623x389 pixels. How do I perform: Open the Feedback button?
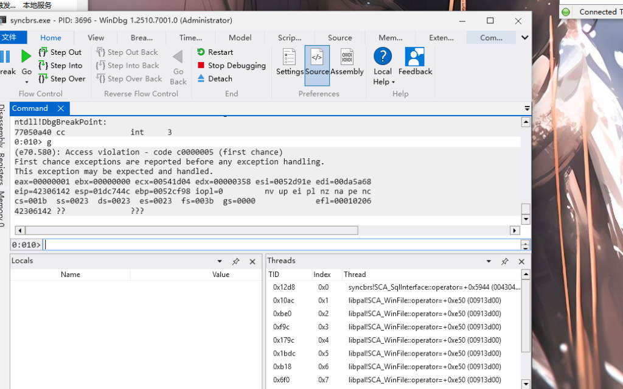coord(415,62)
